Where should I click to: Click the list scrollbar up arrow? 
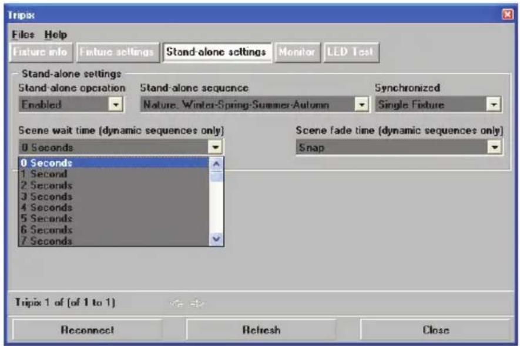point(217,164)
